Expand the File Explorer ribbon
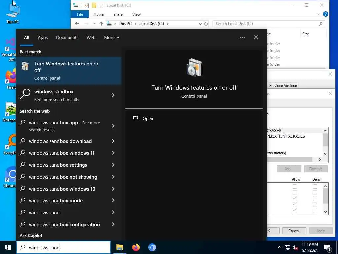338x254 pixels. (319, 14)
